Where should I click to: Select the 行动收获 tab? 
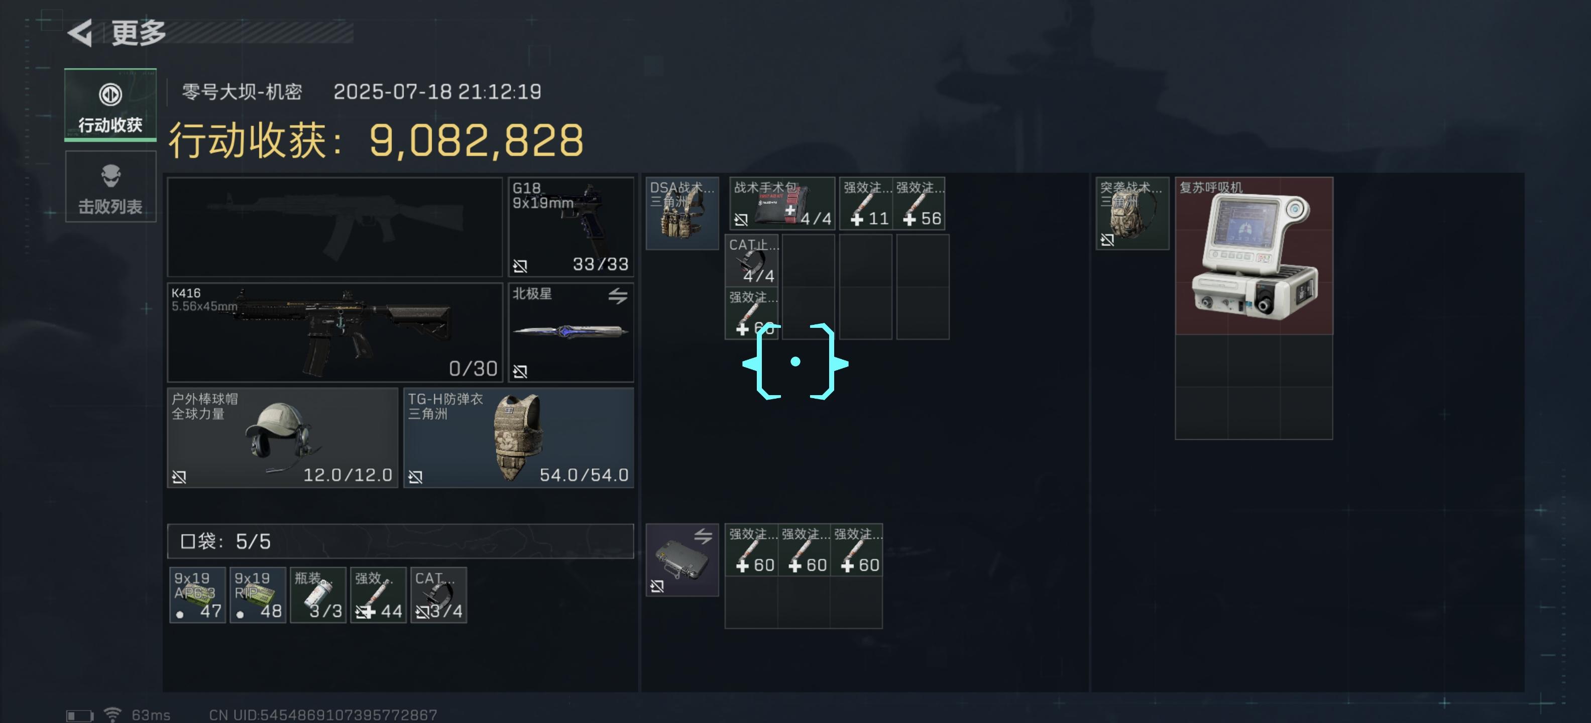point(110,104)
